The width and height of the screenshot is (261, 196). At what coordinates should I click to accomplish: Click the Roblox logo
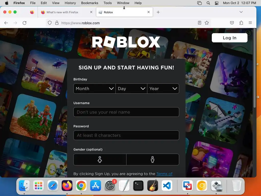(126, 42)
